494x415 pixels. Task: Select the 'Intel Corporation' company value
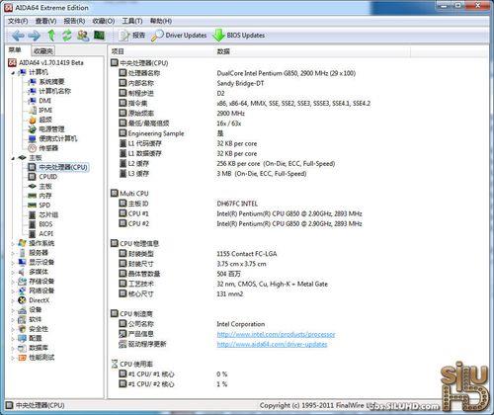241,324
